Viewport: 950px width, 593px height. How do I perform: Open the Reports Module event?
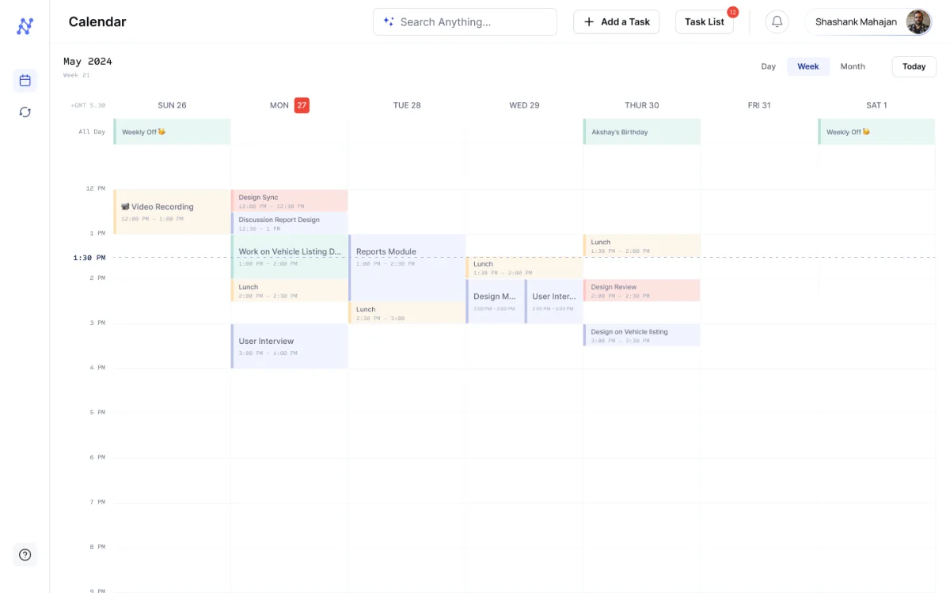(x=407, y=268)
